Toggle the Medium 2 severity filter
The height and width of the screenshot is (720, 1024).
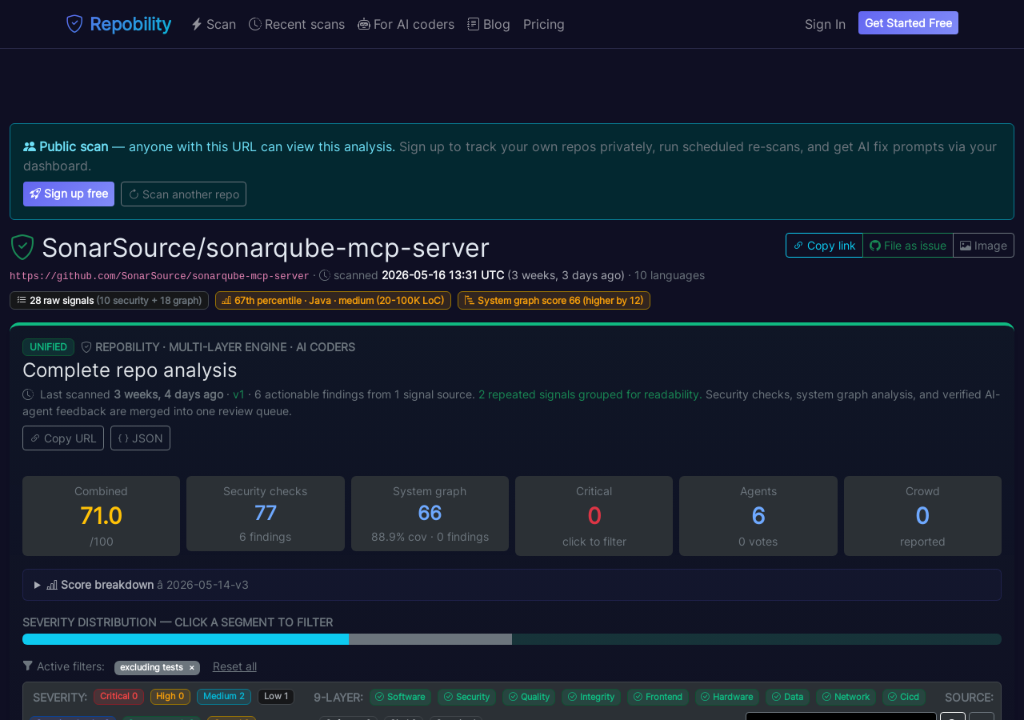tap(224, 697)
